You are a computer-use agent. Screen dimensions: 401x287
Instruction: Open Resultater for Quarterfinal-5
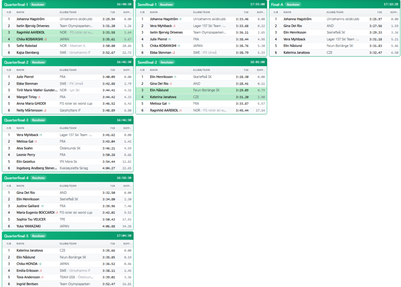[38, 236]
